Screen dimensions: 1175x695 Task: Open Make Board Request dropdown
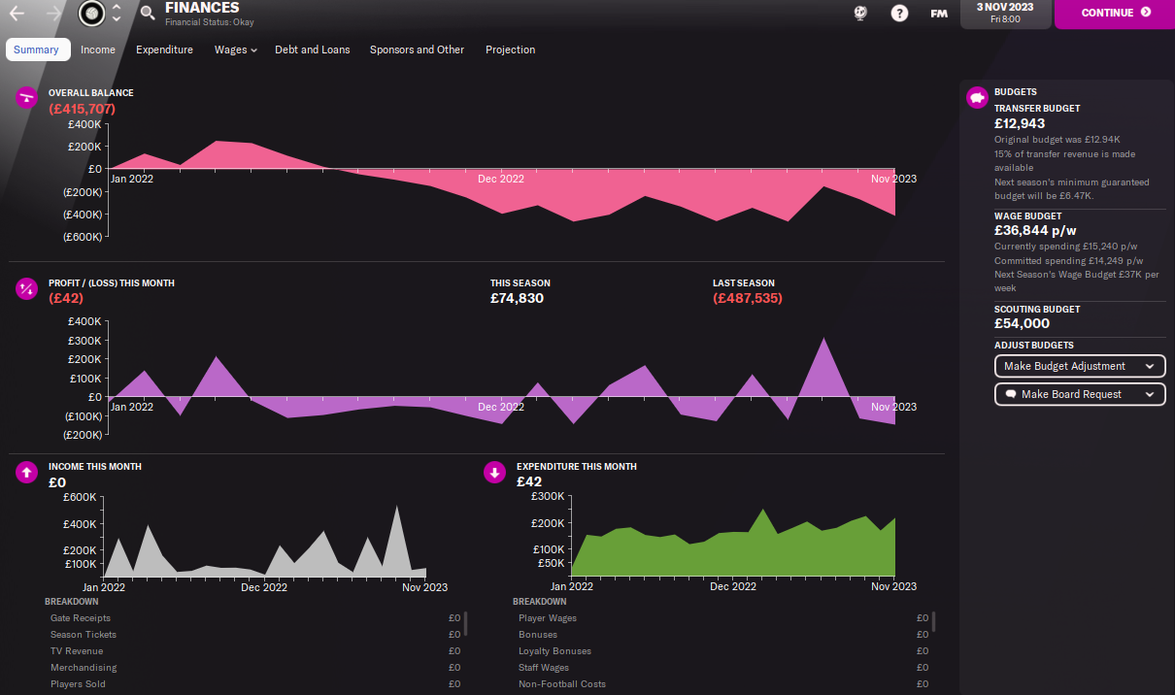coord(1080,394)
